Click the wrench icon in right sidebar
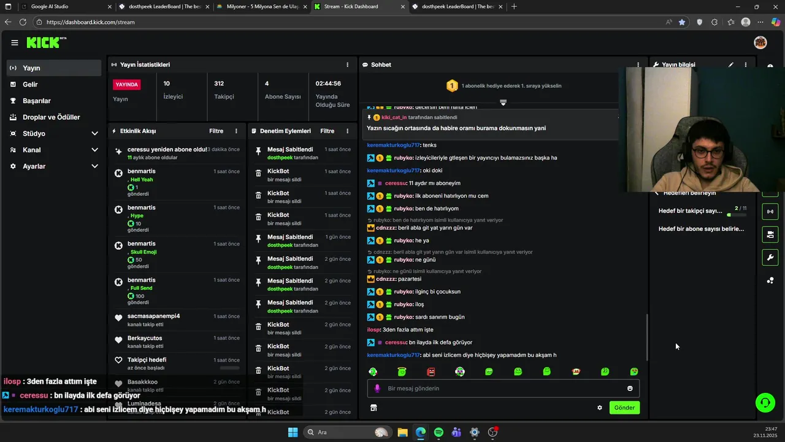Viewport: 785px width, 442px height. 770,257
